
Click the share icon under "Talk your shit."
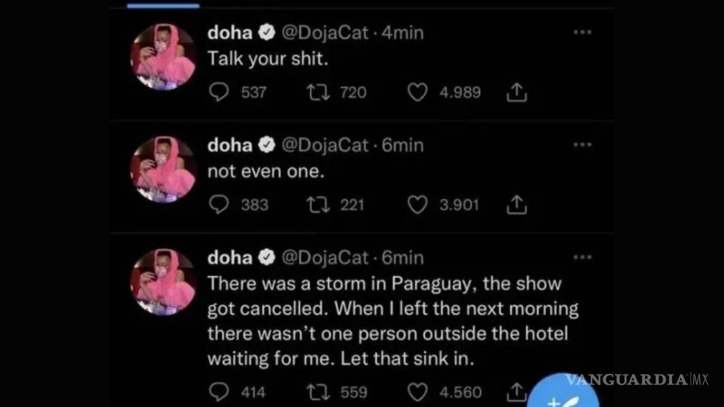pos(516,92)
